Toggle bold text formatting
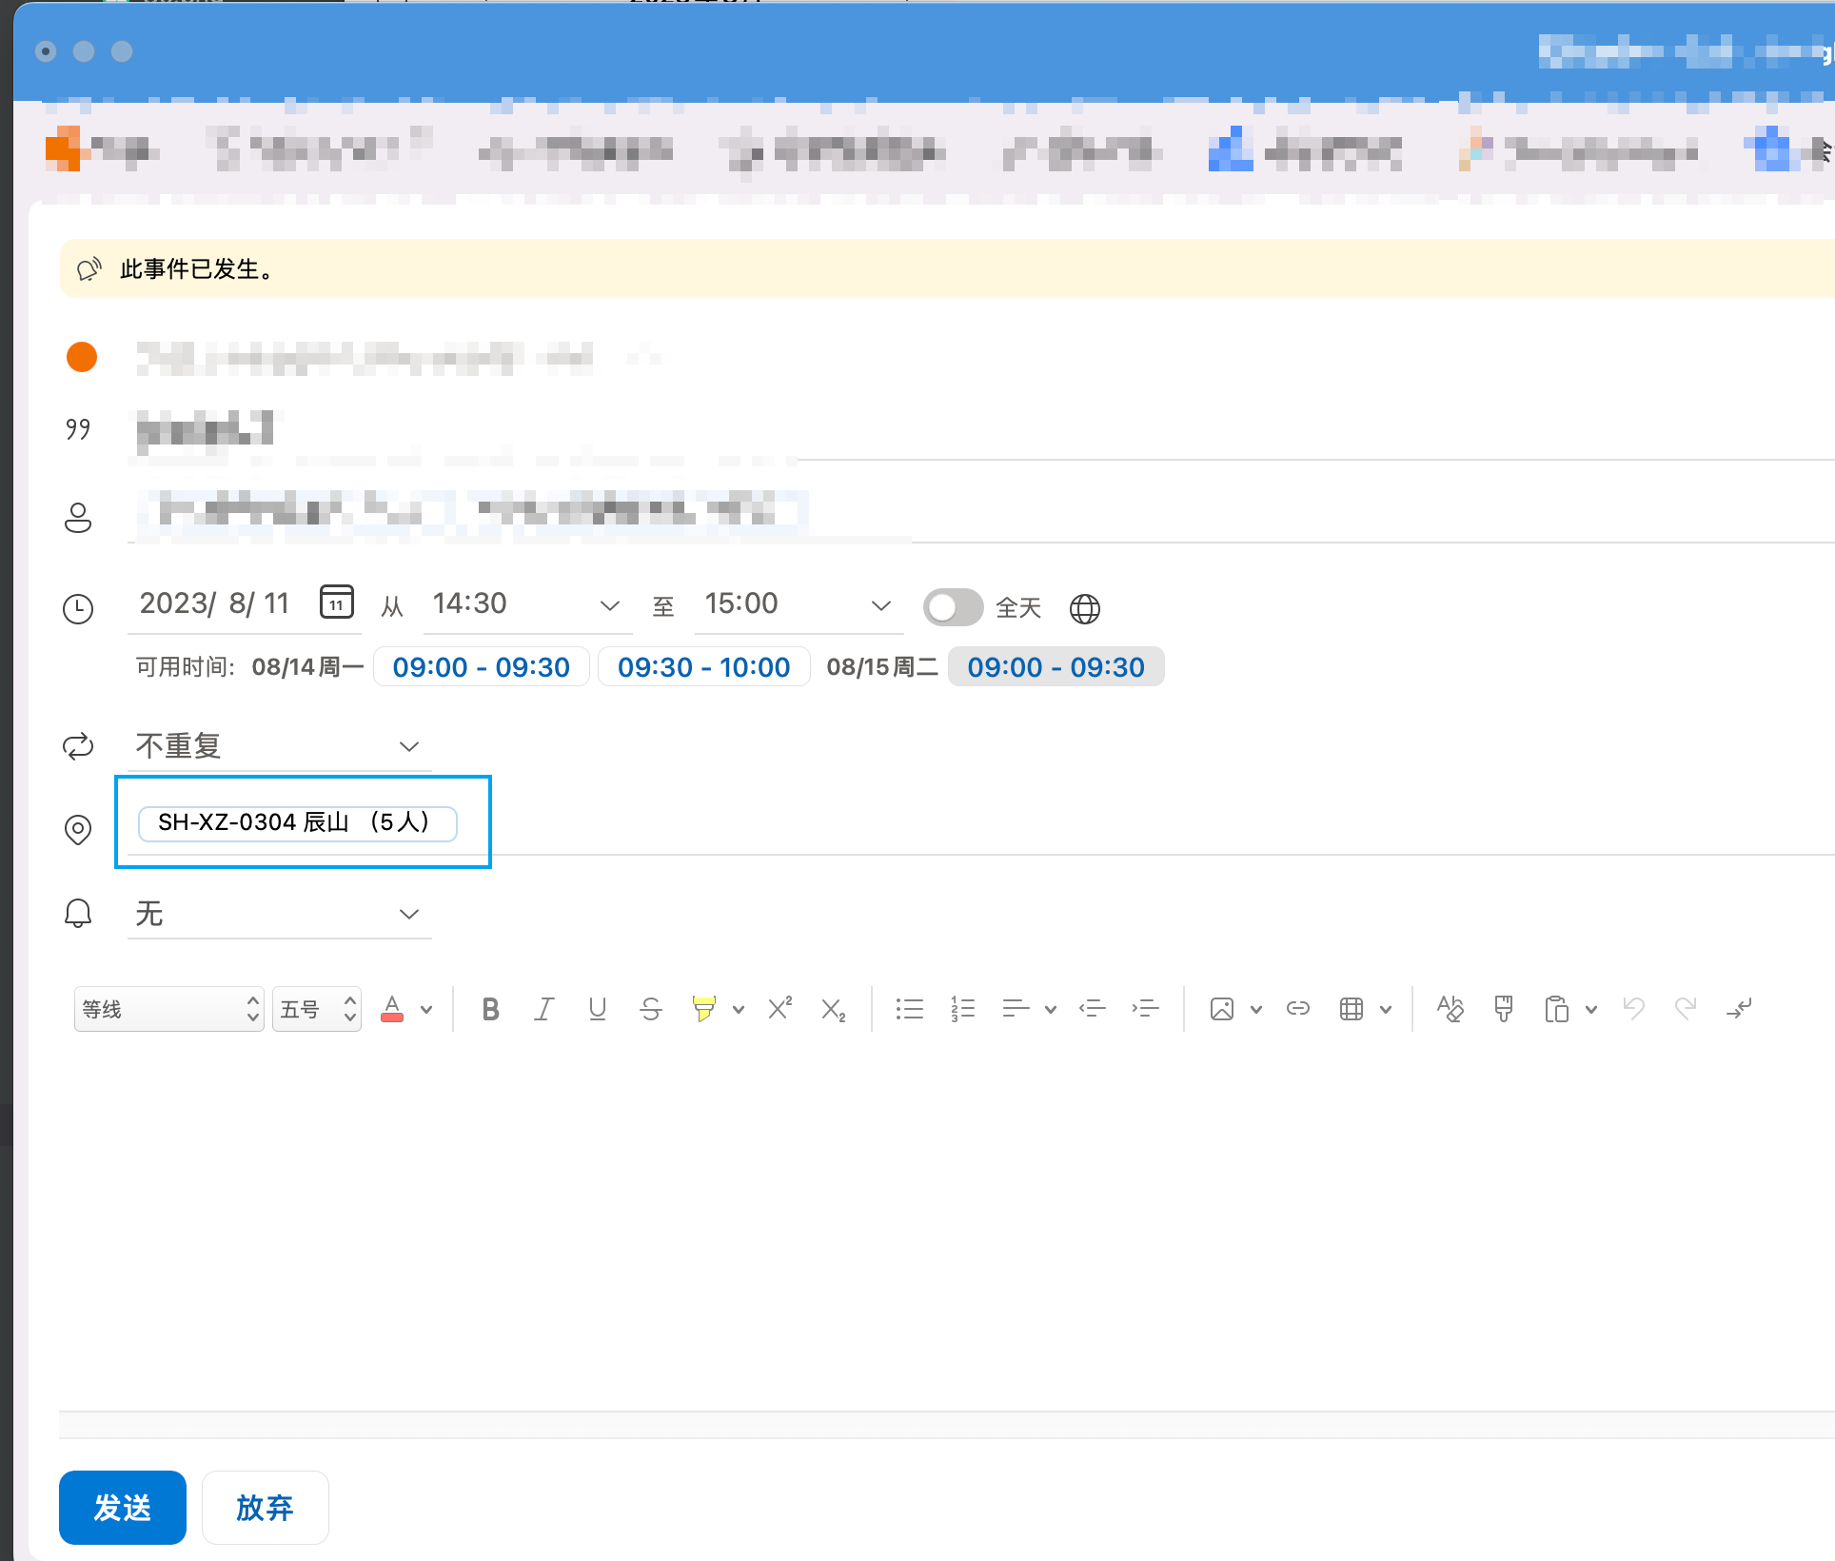1835x1561 pixels. 490,1009
